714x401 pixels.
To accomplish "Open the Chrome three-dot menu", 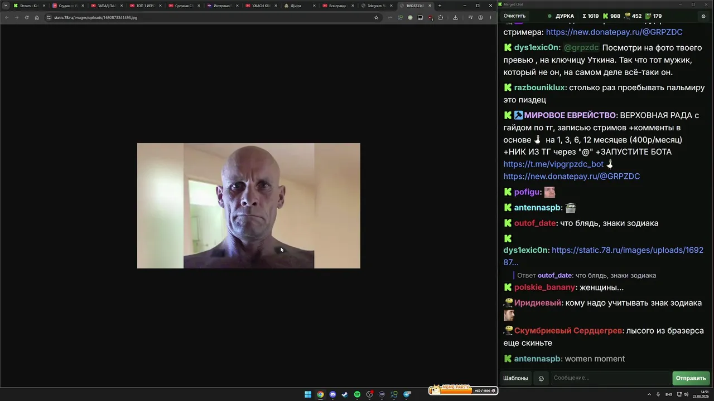I will click(x=490, y=17).
